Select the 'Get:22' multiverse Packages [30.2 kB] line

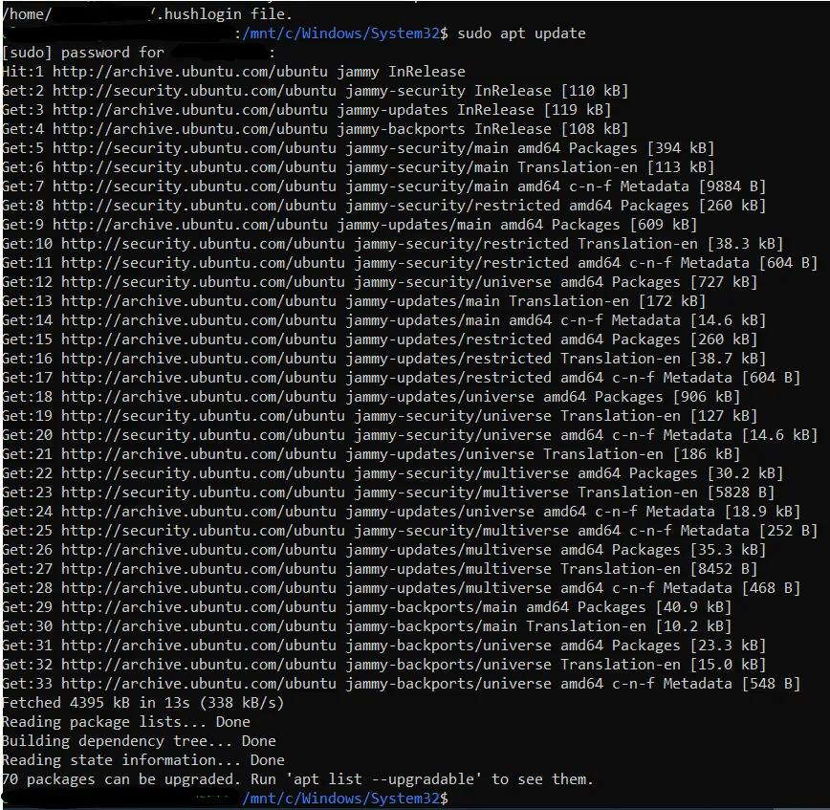click(x=392, y=472)
